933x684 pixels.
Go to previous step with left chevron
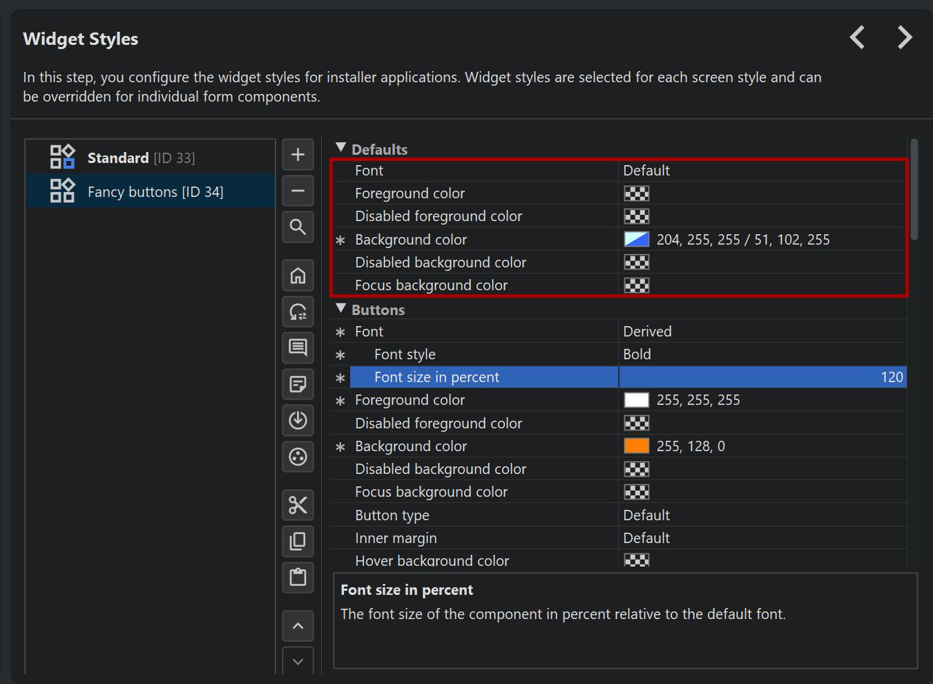pyautogui.click(x=857, y=37)
